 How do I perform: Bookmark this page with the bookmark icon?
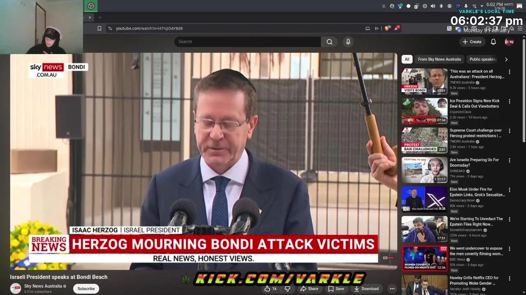99,28
